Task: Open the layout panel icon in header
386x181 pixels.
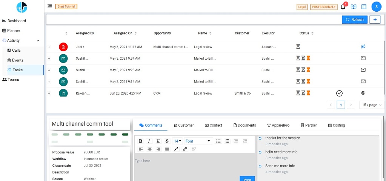Action: point(364,7)
